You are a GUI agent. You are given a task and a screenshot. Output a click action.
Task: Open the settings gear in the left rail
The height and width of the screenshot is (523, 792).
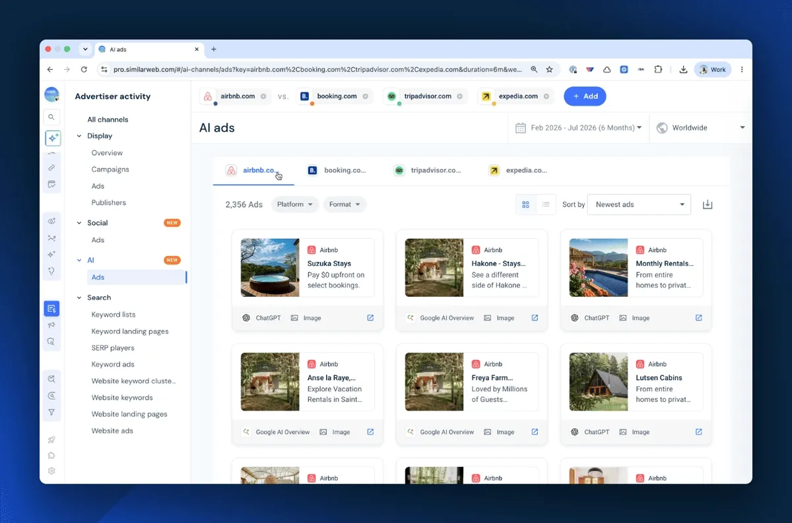(51, 471)
